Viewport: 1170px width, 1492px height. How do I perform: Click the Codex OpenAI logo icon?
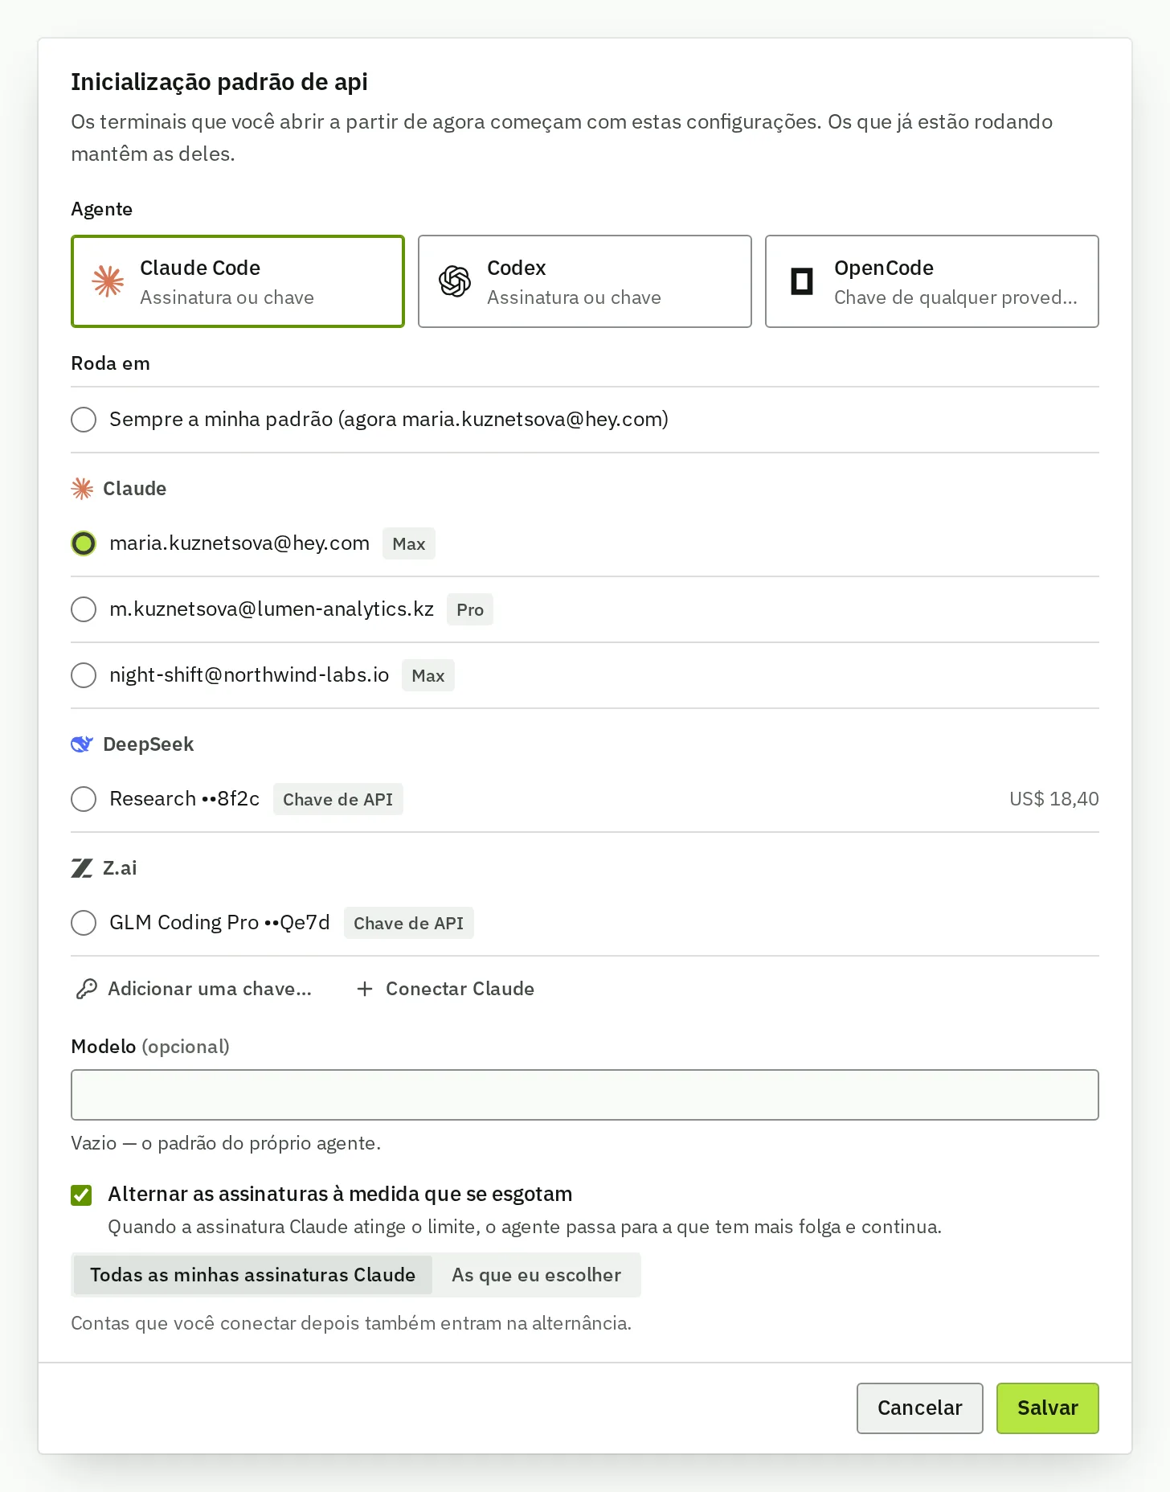tap(455, 281)
